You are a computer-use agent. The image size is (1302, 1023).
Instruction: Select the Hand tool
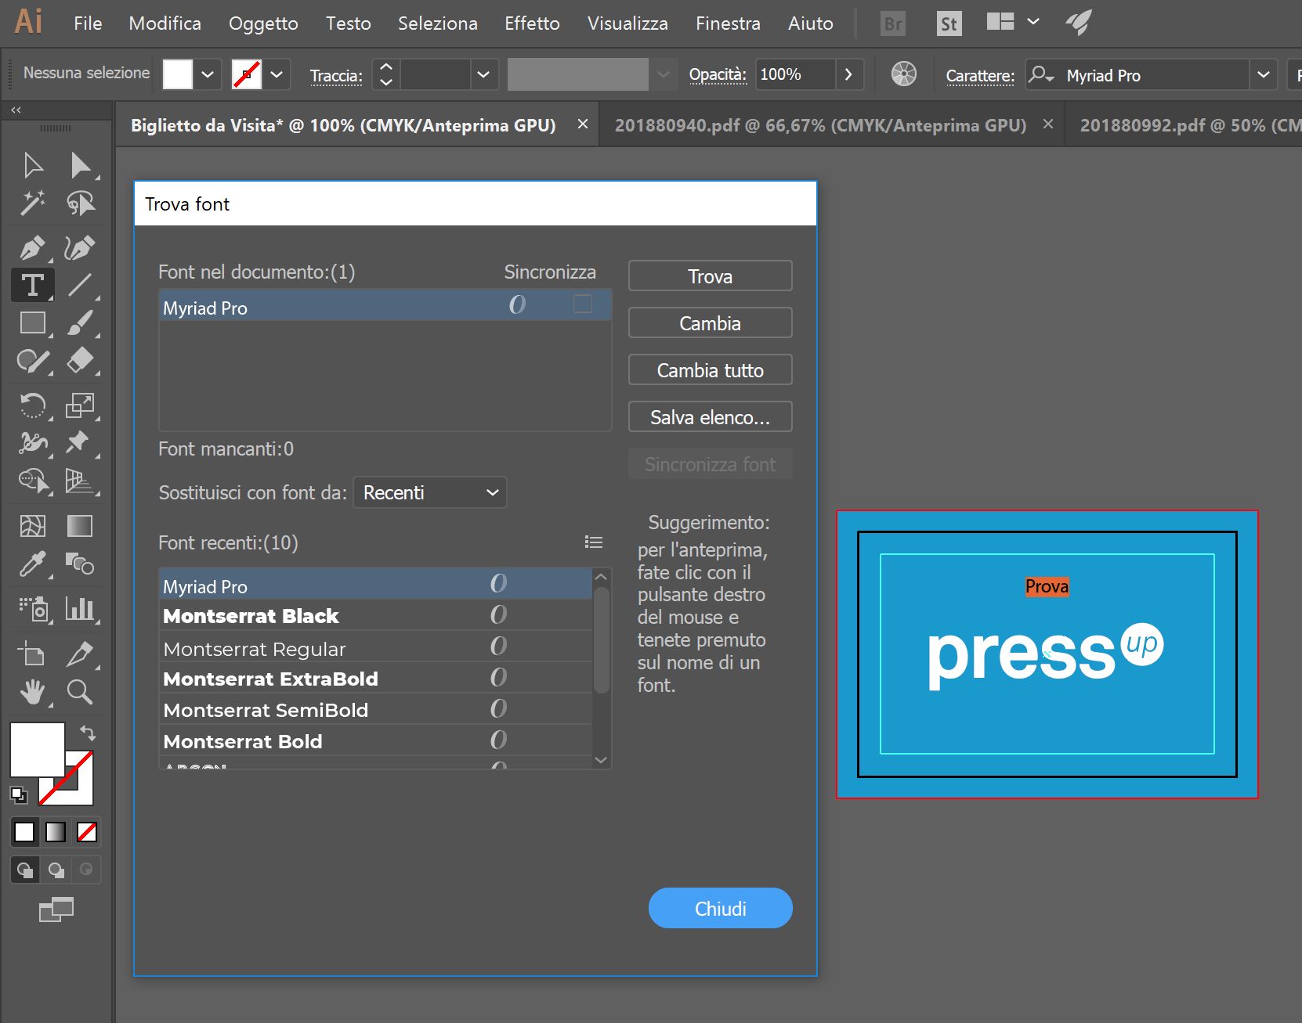click(x=32, y=692)
